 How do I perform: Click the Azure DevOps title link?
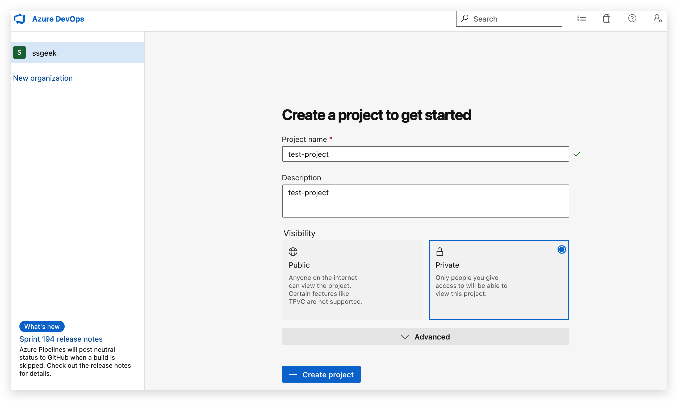pyautogui.click(x=58, y=19)
